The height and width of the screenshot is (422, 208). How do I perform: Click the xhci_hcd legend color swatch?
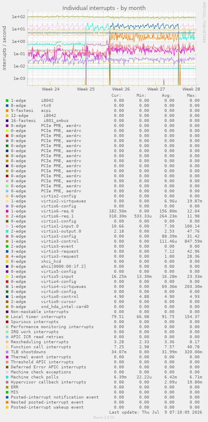[7, 261]
